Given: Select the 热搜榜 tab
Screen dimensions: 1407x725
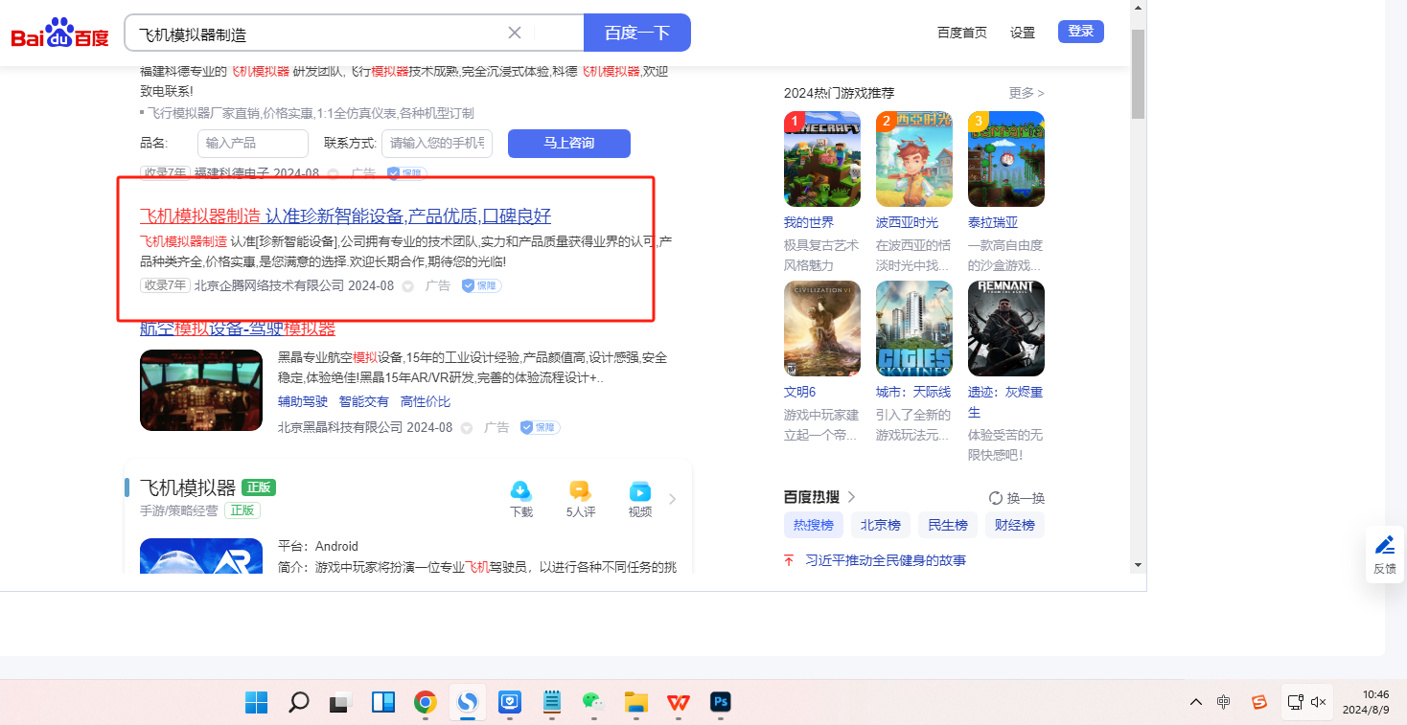Looking at the screenshot, I should 814,525.
